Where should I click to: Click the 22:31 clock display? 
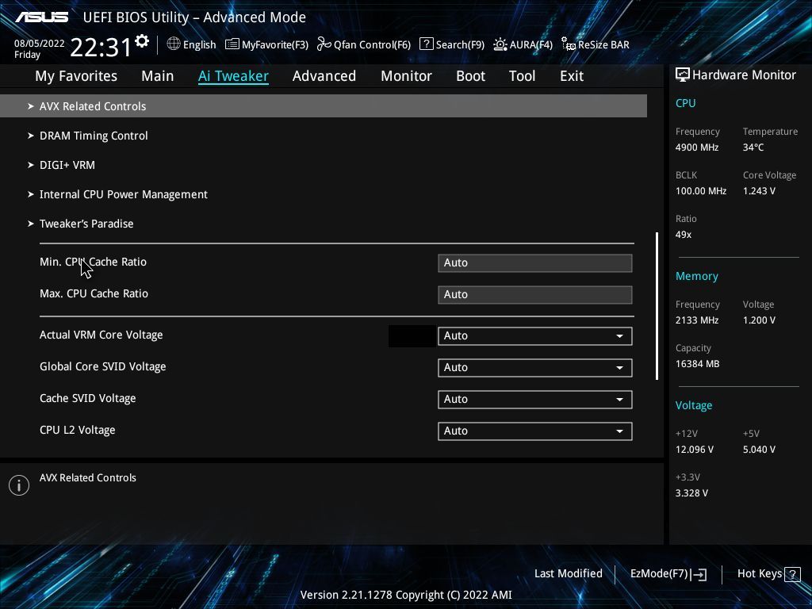(x=101, y=48)
